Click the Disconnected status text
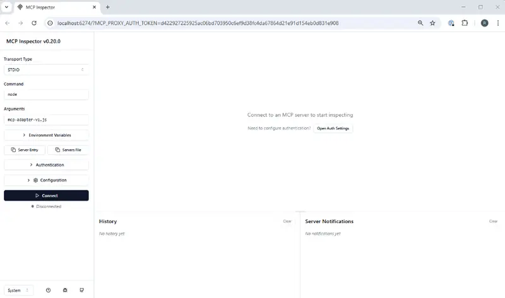This screenshot has width=505, height=298. 49,207
